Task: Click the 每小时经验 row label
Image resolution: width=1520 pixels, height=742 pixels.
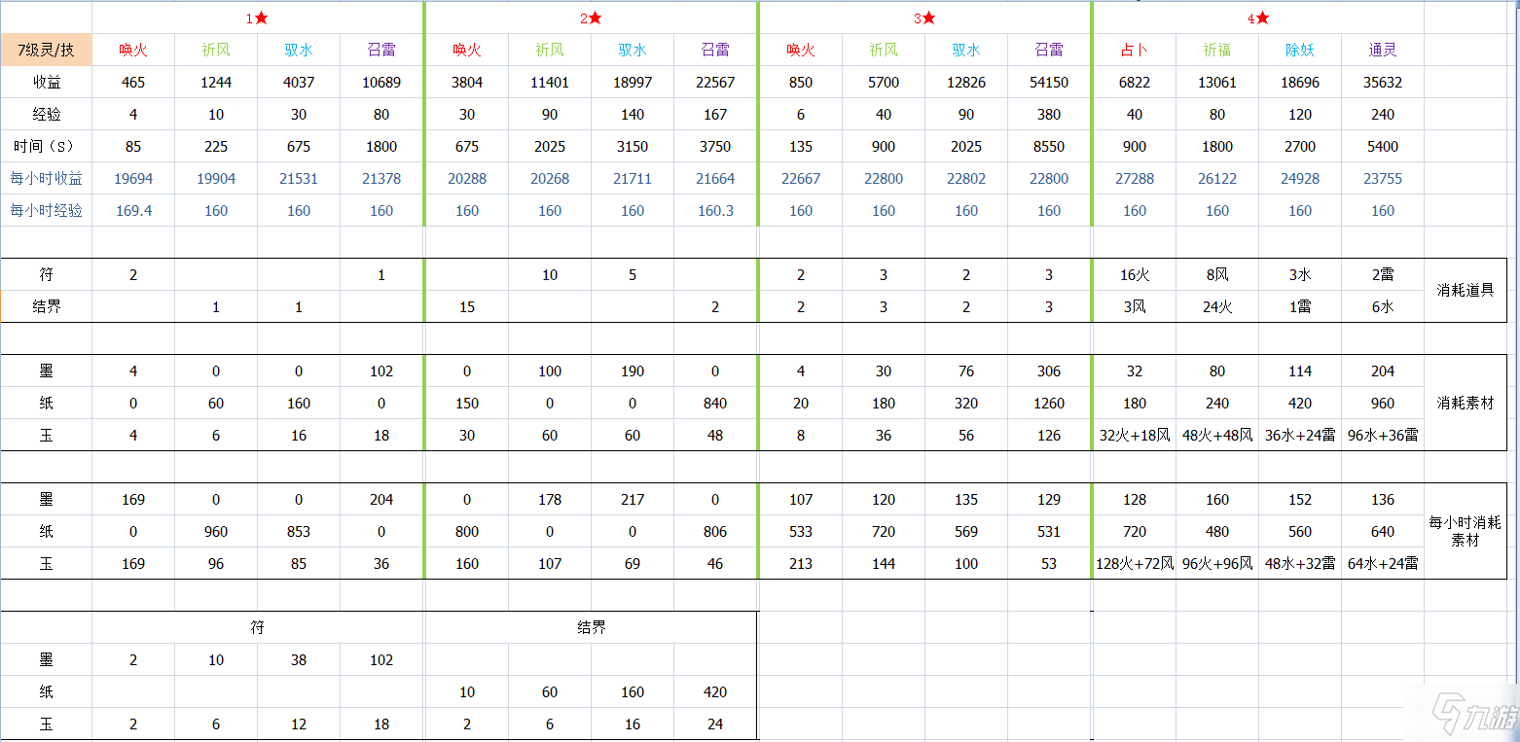Action: click(47, 211)
